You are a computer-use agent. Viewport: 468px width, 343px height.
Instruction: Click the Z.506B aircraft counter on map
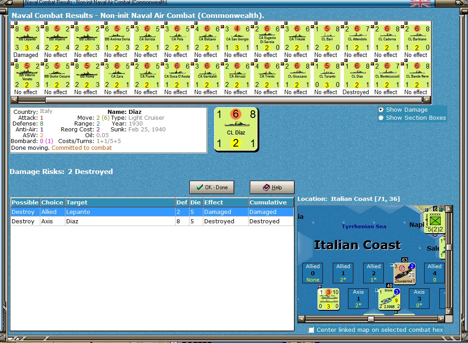(x=389, y=299)
